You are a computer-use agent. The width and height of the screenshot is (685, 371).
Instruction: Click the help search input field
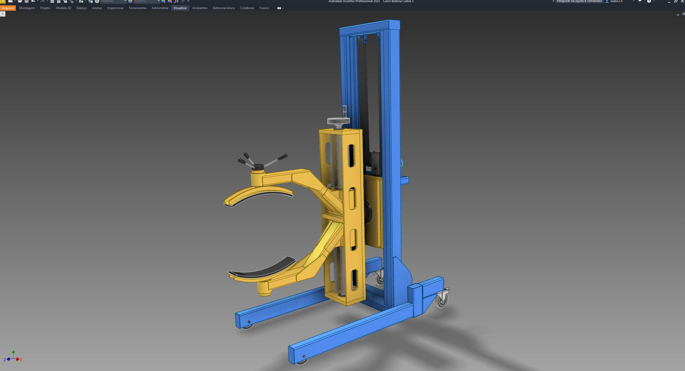579,1
